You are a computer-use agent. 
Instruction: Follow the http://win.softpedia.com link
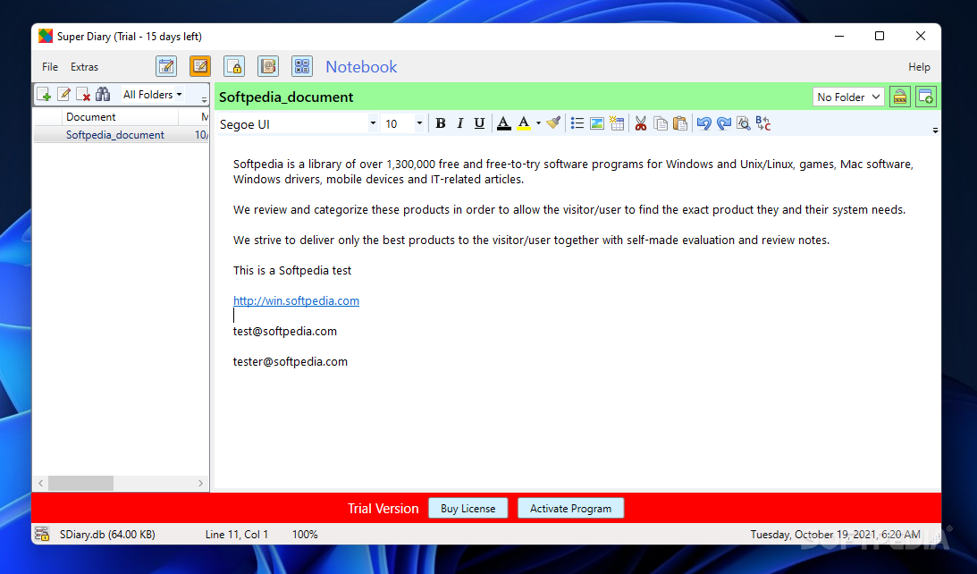(296, 300)
